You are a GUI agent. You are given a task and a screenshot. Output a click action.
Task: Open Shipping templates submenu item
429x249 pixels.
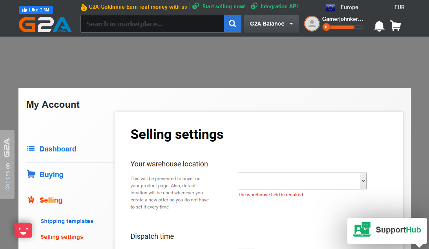tap(67, 221)
